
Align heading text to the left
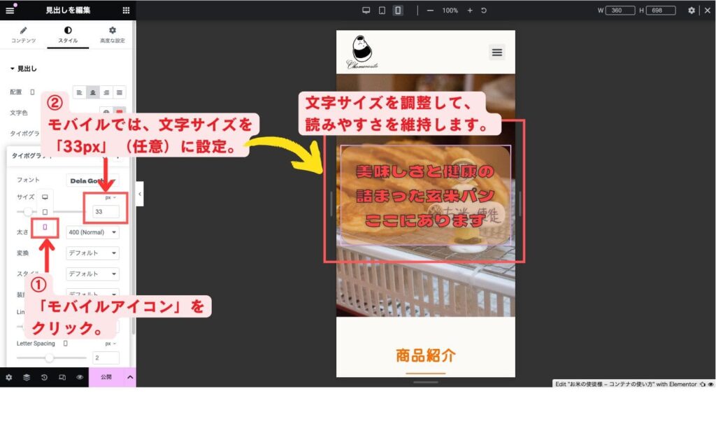(x=80, y=92)
